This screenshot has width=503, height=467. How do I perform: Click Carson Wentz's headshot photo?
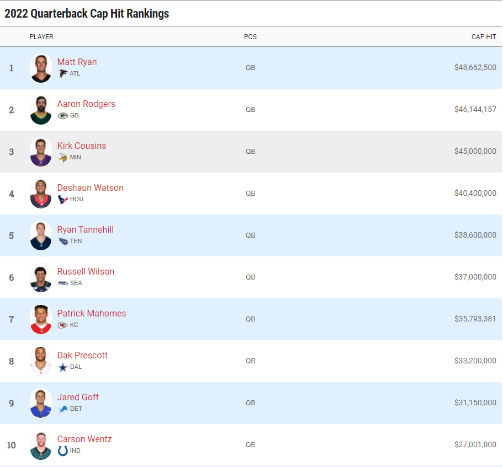point(41,445)
